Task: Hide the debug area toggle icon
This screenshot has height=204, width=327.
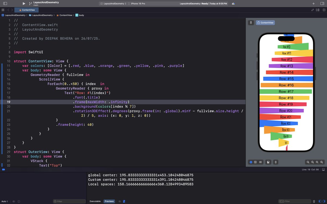Action: click(323, 170)
